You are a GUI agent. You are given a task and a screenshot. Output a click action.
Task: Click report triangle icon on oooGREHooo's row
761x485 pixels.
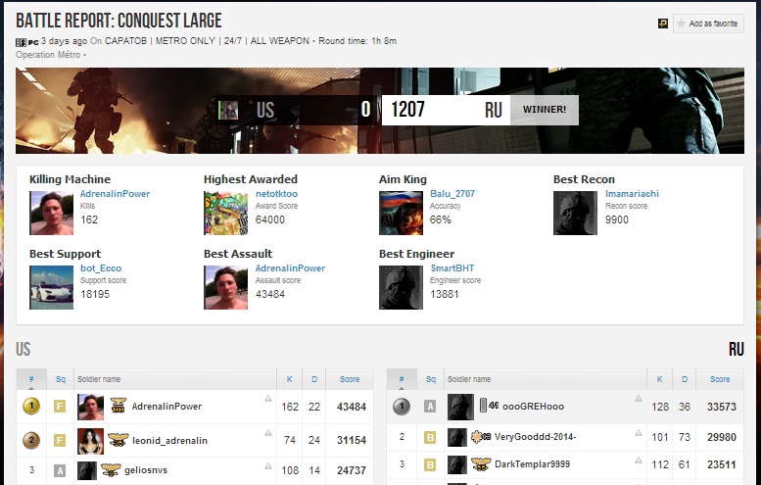pos(638,400)
